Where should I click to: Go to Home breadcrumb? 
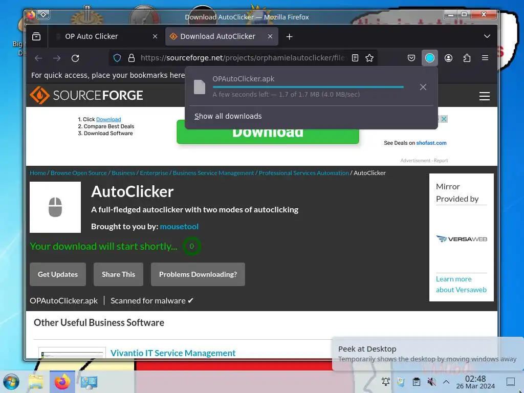[38, 173]
